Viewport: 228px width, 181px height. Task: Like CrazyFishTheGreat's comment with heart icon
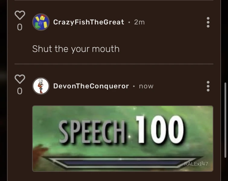(20, 15)
